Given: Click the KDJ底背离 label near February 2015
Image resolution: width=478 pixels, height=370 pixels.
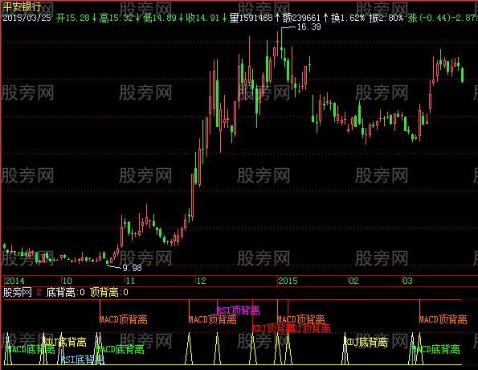Looking at the screenshot, I should 366,342.
